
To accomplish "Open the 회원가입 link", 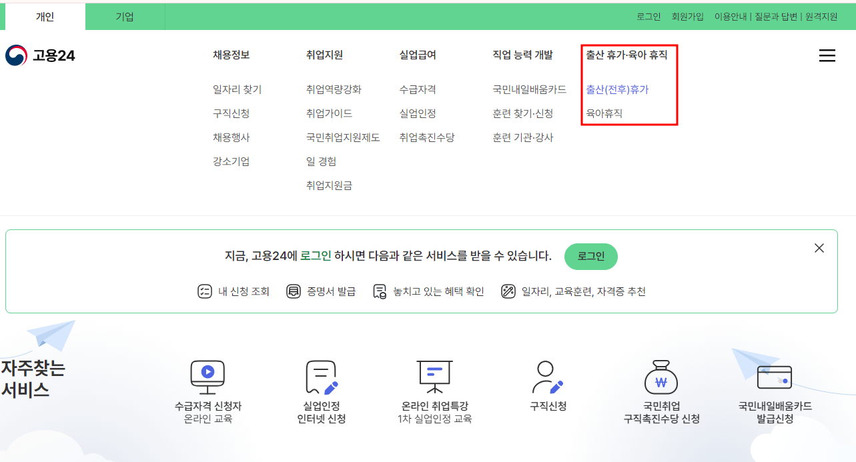I will (x=687, y=16).
